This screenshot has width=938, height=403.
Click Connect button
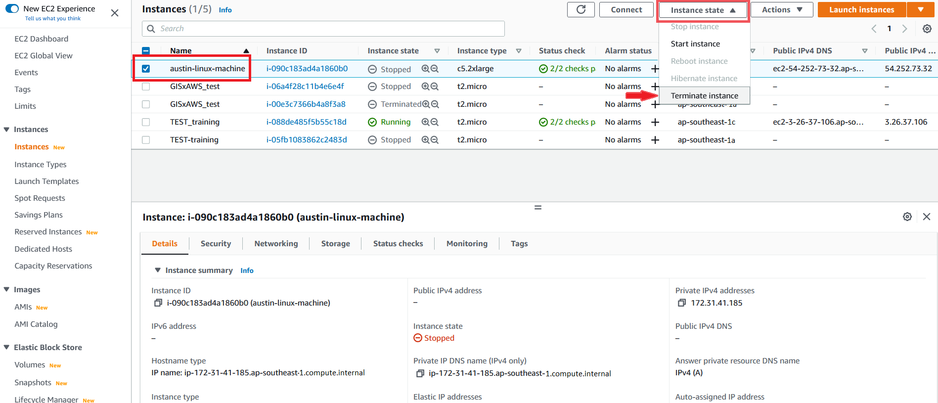coord(626,9)
